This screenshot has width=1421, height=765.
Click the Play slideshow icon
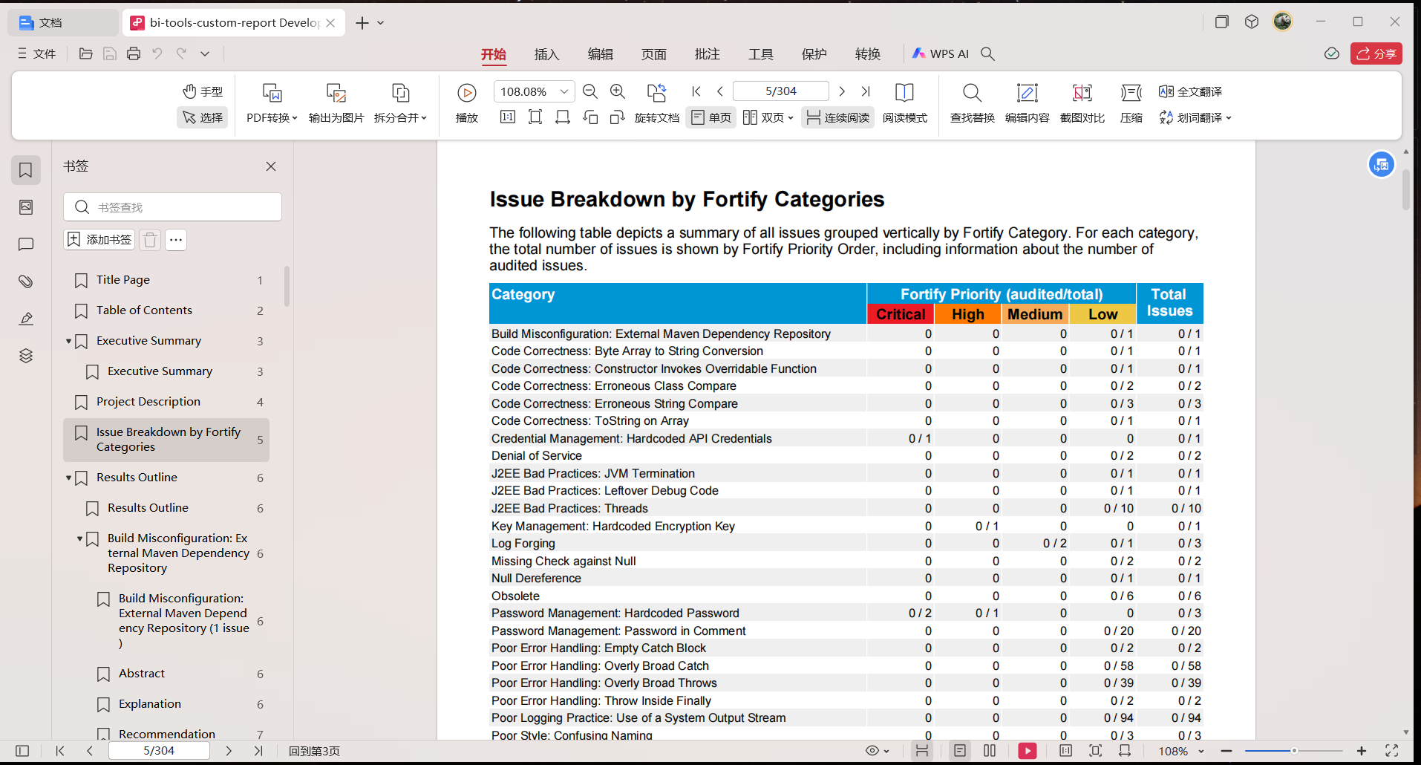pos(466,93)
